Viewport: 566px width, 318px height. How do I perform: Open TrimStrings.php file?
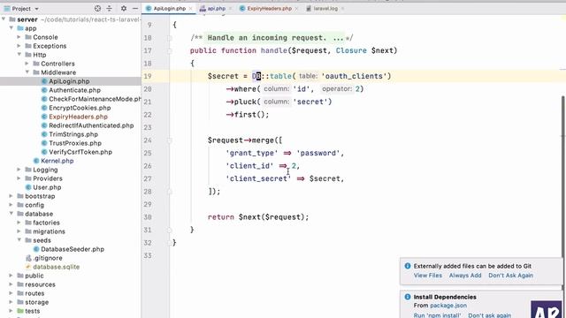(73, 134)
